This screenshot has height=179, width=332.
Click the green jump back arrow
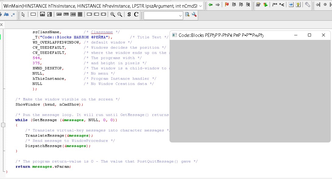[211, 5]
